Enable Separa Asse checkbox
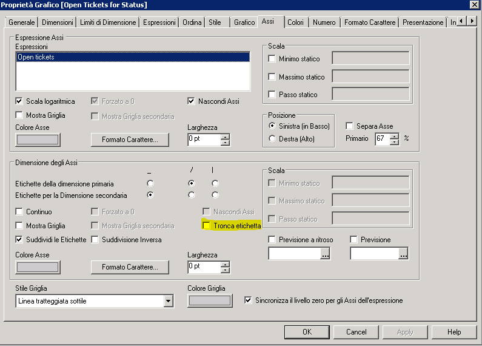Screen dimensions: 482x346 tap(349, 126)
